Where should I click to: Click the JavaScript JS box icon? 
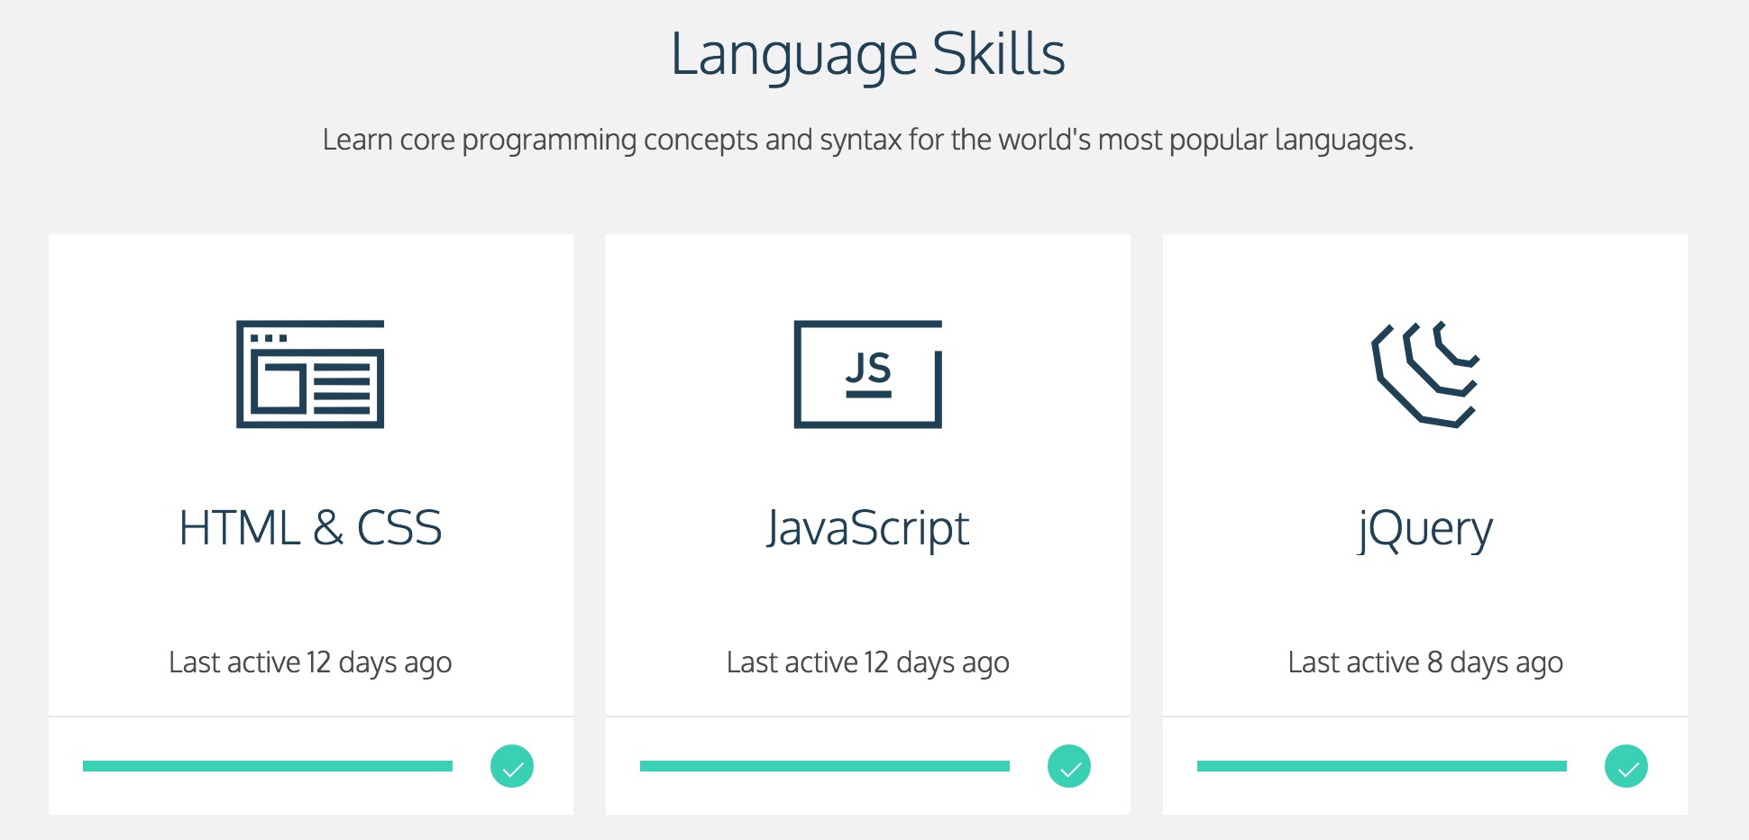point(867,374)
